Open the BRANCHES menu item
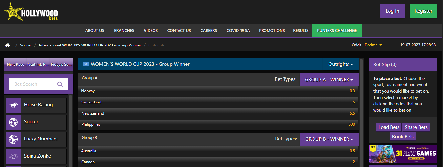Viewport: 443px width, 167px height. click(x=124, y=31)
